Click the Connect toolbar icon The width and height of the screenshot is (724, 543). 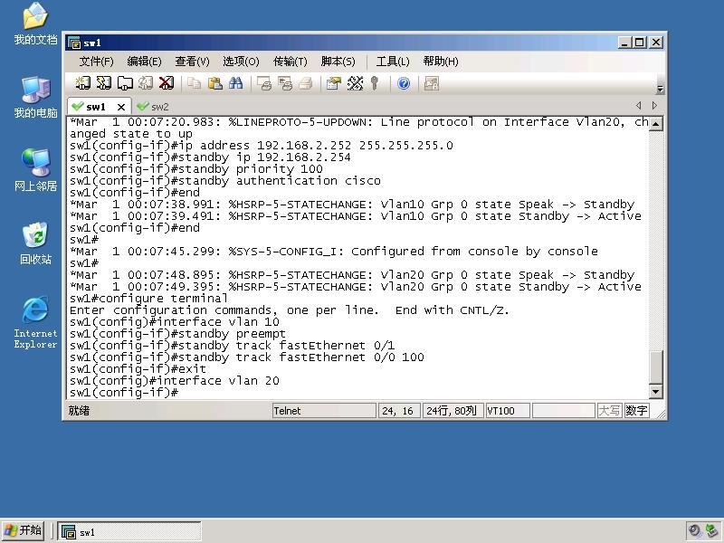(x=82, y=83)
